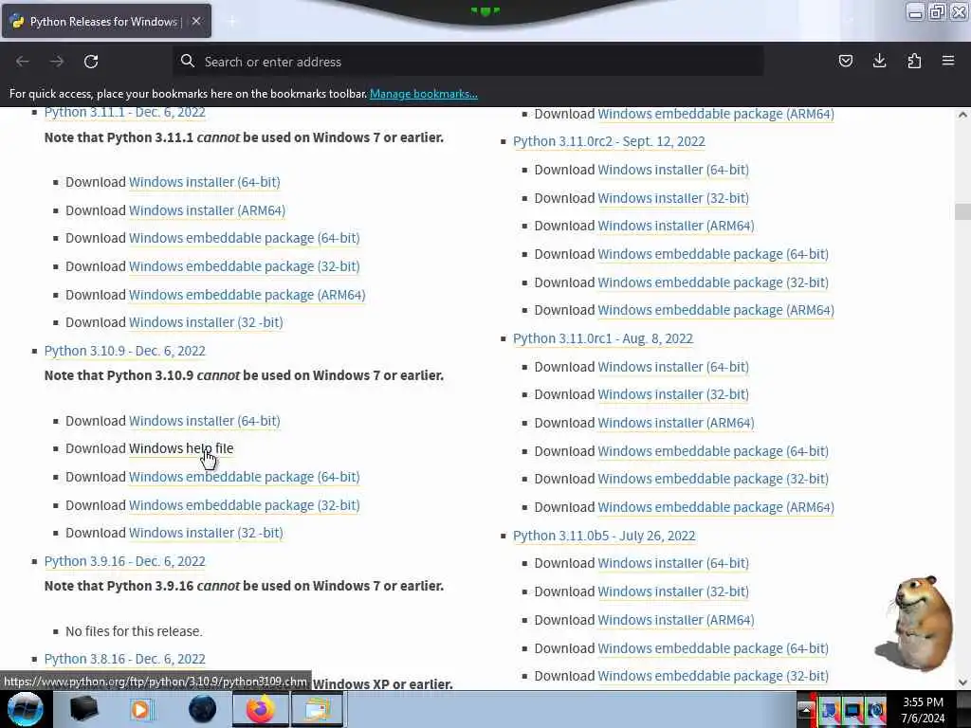The image size is (971, 728).
Task: Download Python 3.11.1 Windows installer (64-bit)
Action: point(205,182)
